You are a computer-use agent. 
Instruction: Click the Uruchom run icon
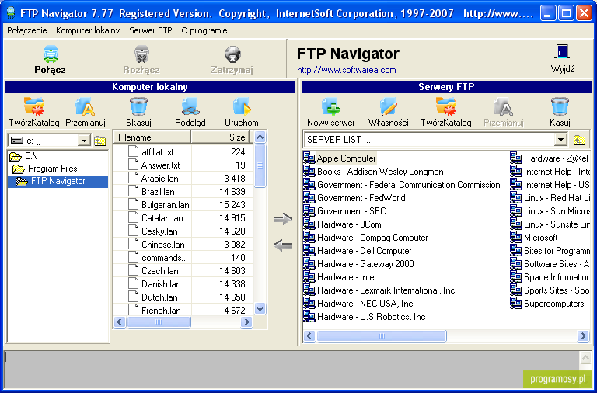[x=242, y=106]
